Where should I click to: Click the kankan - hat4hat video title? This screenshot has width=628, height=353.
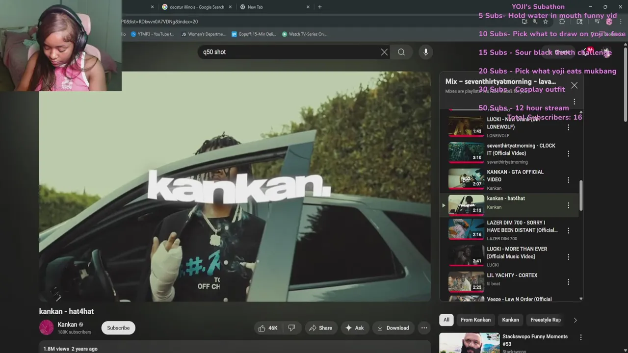point(66,311)
